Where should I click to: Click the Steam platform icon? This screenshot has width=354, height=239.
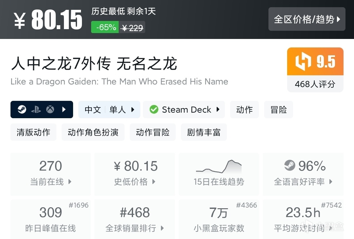pyautogui.click(x=22, y=109)
